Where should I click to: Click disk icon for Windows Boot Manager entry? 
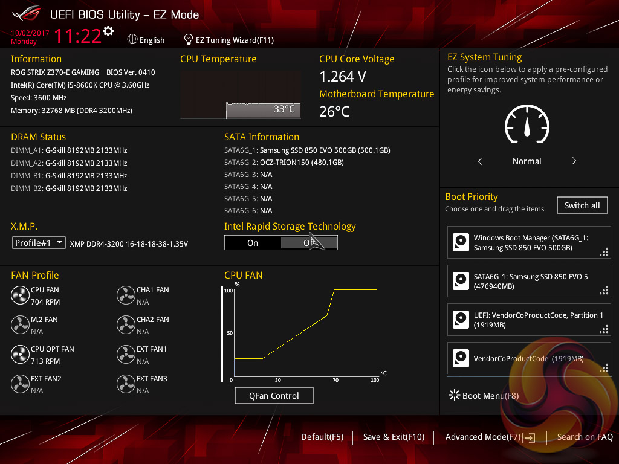coord(461,242)
